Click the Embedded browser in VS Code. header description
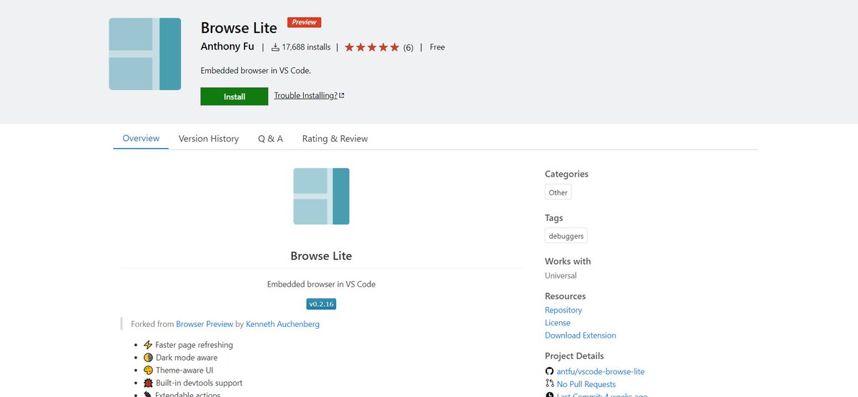858x397 pixels. pyautogui.click(x=256, y=70)
